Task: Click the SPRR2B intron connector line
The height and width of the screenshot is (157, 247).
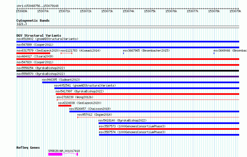Action: coord(69,153)
